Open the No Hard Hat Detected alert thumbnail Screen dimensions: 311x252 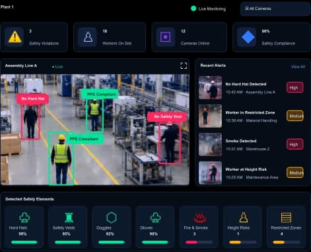(210, 87)
